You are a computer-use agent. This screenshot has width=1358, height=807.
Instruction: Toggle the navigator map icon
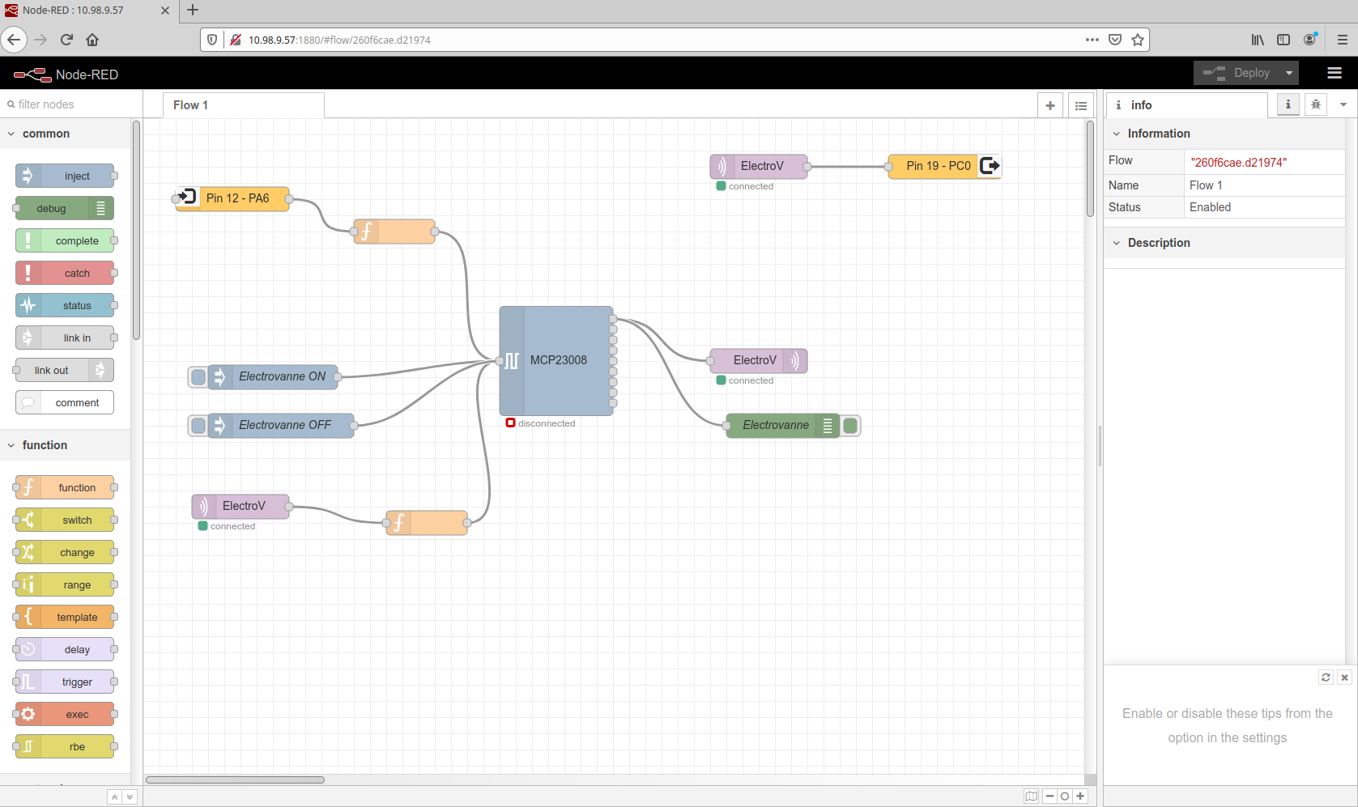[1031, 796]
